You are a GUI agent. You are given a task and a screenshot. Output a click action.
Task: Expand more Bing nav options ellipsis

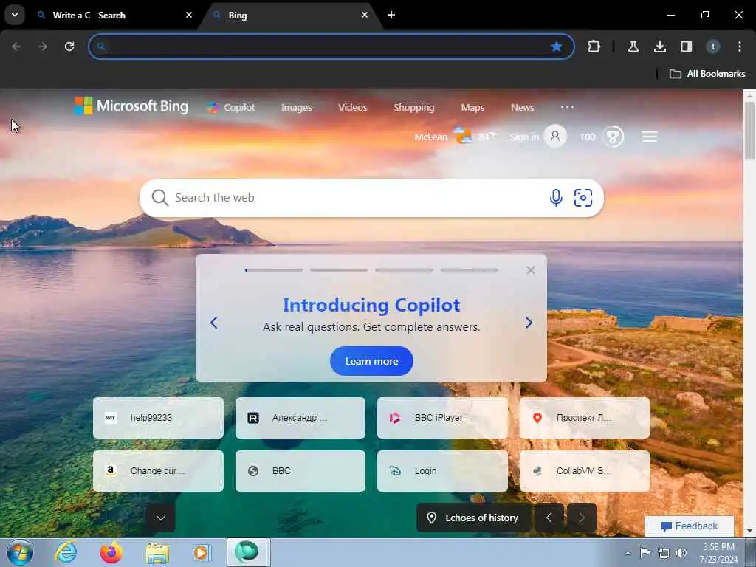(x=567, y=107)
